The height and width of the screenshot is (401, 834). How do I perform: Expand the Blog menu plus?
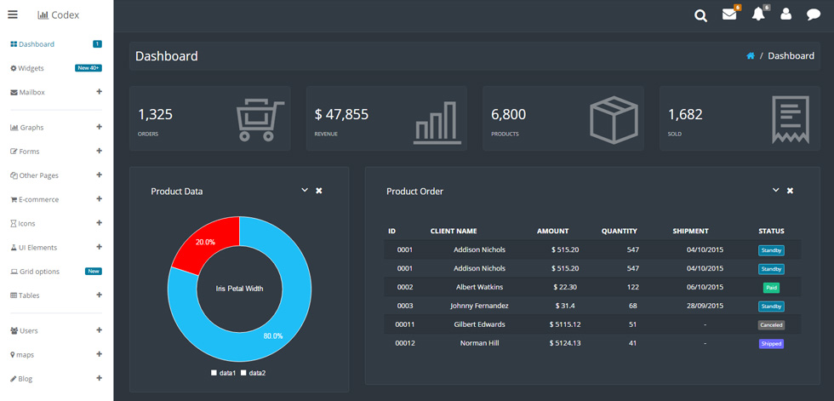[99, 378]
